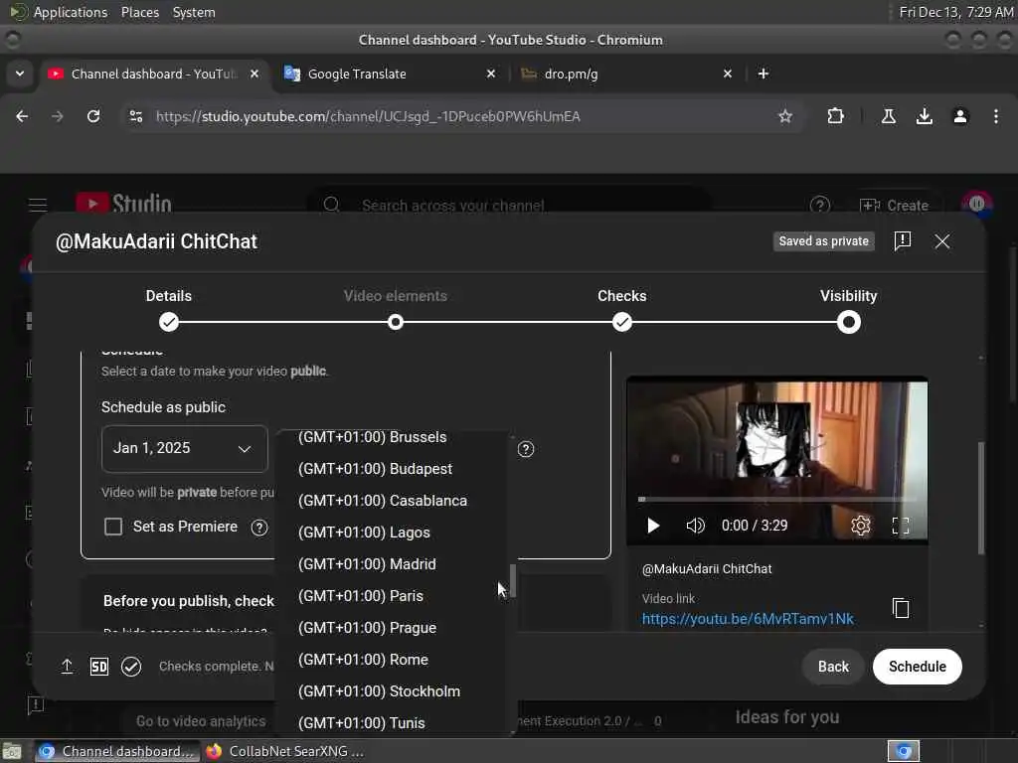Switch to CollabNet SearXNG taskbar window
The width and height of the screenshot is (1018, 763).
click(285, 751)
